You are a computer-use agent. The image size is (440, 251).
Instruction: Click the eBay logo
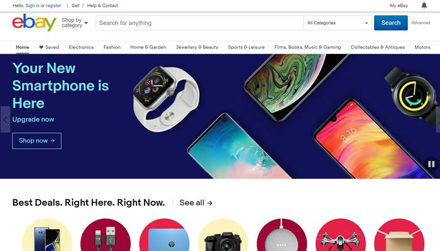tap(34, 23)
